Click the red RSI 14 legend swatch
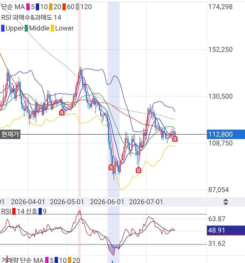Viewport: 245px width, 263px height. [14, 211]
